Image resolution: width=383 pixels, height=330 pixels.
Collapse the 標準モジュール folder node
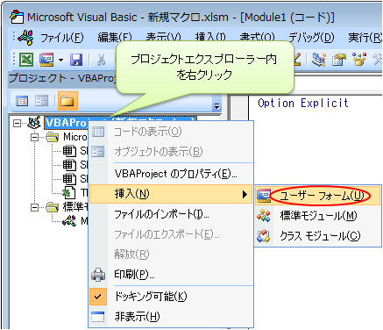pos(34,207)
